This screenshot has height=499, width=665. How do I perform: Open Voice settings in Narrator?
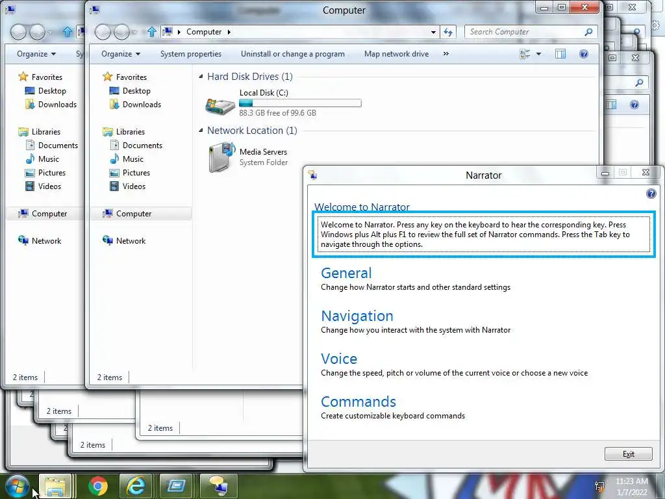pos(339,359)
